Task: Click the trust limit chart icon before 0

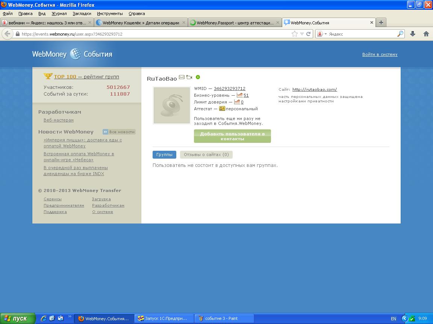Action: [237, 102]
